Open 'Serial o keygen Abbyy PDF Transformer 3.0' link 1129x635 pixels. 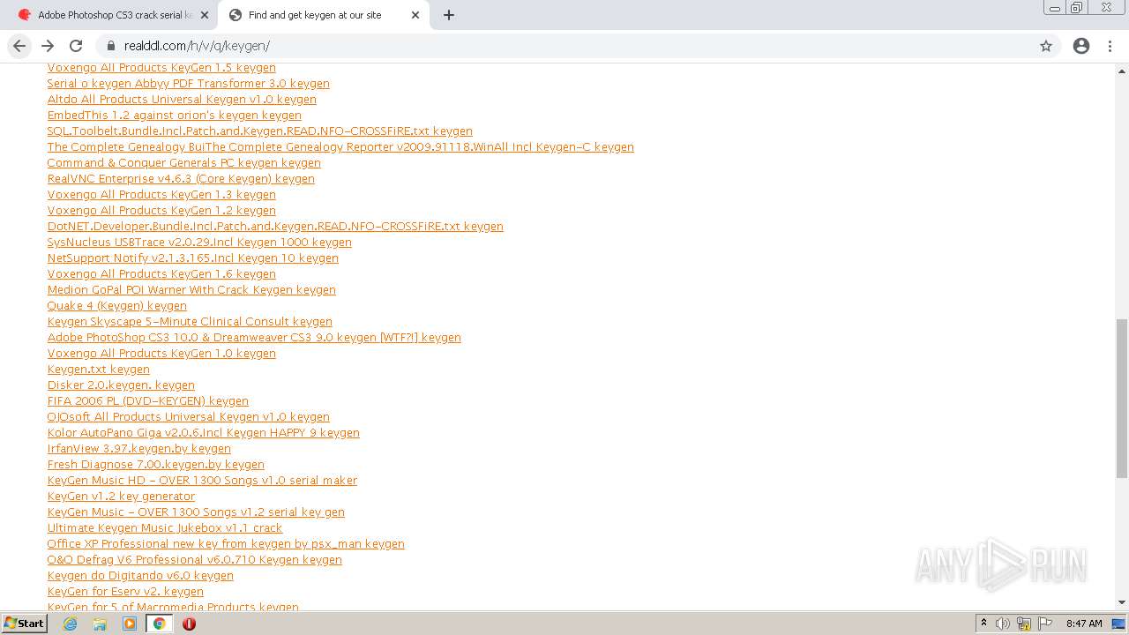pos(189,84)
